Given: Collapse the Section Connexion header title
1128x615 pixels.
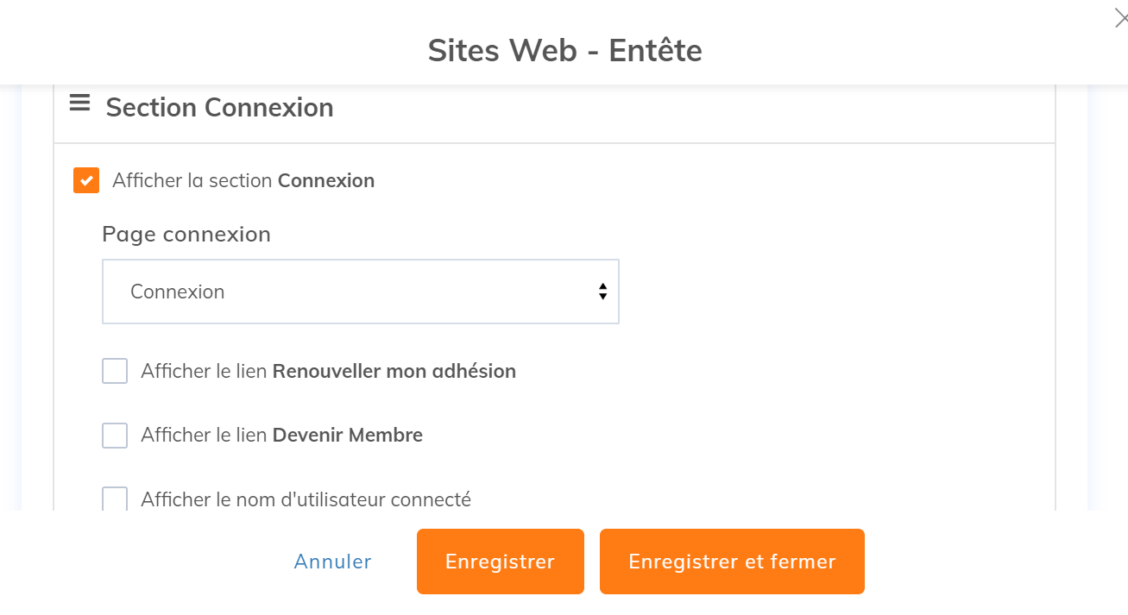Looking at the screenshot, I should [x=219, y=108].
